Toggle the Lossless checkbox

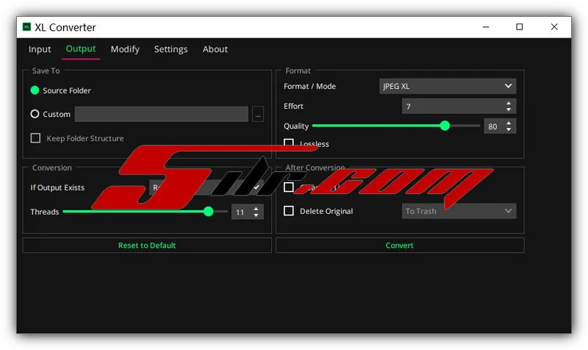289,143
